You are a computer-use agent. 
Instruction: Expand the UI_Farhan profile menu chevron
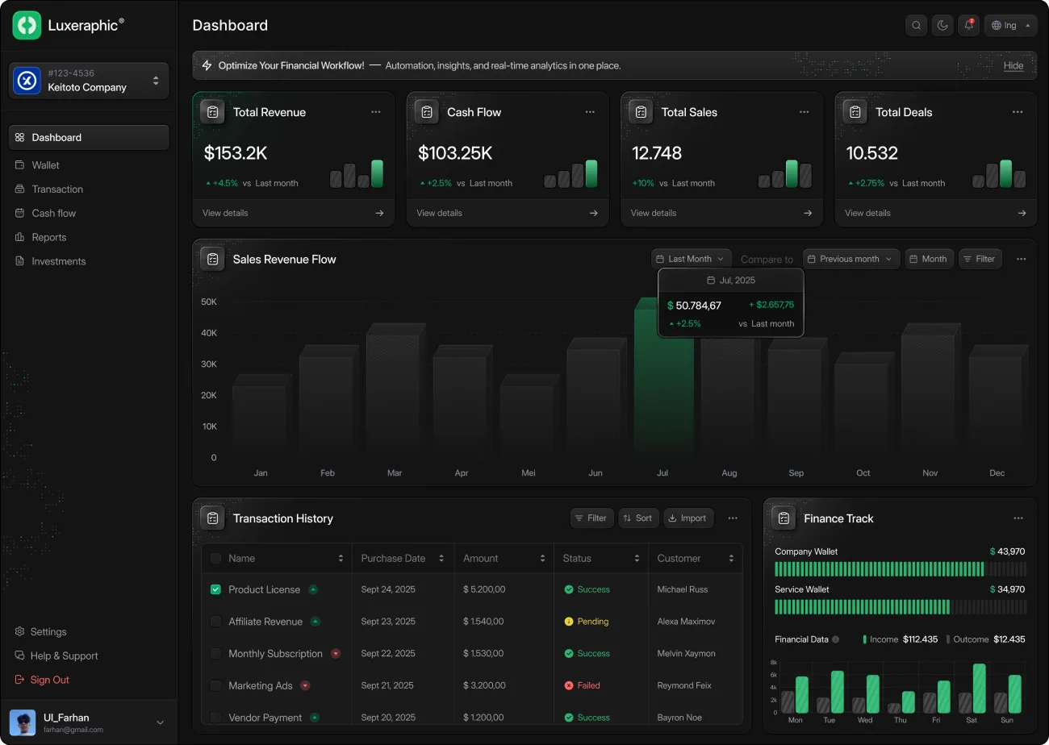pos(160,722)
